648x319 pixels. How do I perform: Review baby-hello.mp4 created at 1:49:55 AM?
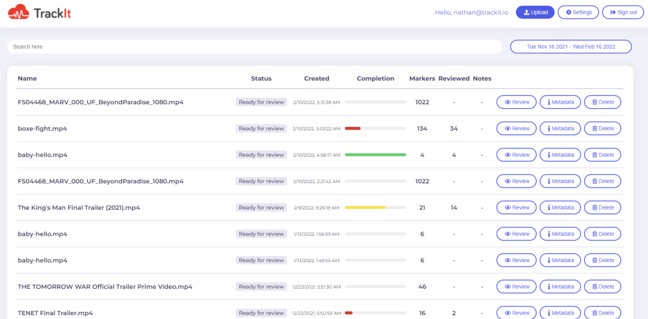[x=516, y=260]
